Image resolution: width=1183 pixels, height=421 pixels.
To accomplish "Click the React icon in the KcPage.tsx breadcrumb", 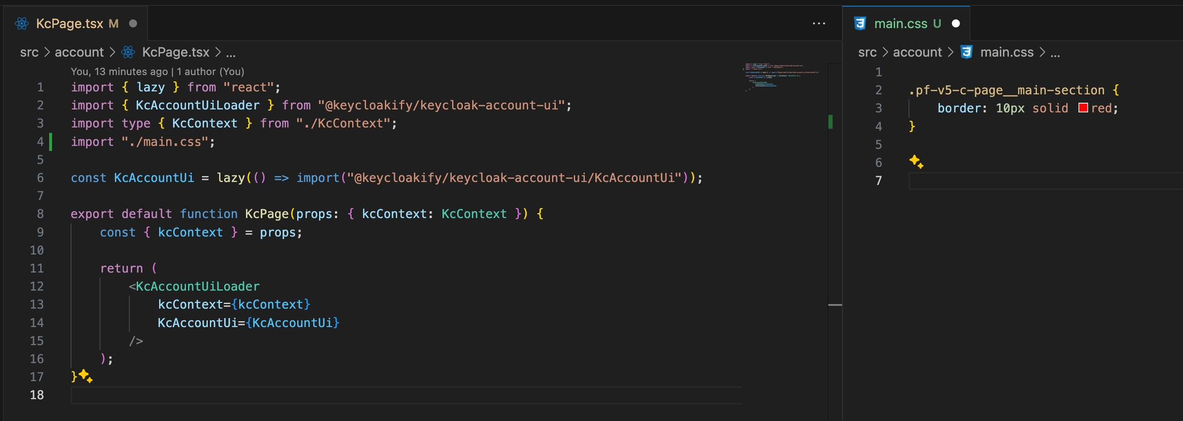I will coord(128,52).
